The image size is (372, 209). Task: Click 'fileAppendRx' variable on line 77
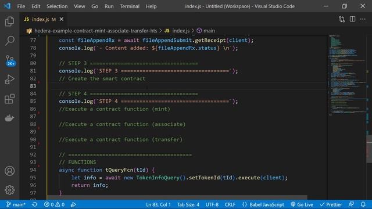pos(96,40)
